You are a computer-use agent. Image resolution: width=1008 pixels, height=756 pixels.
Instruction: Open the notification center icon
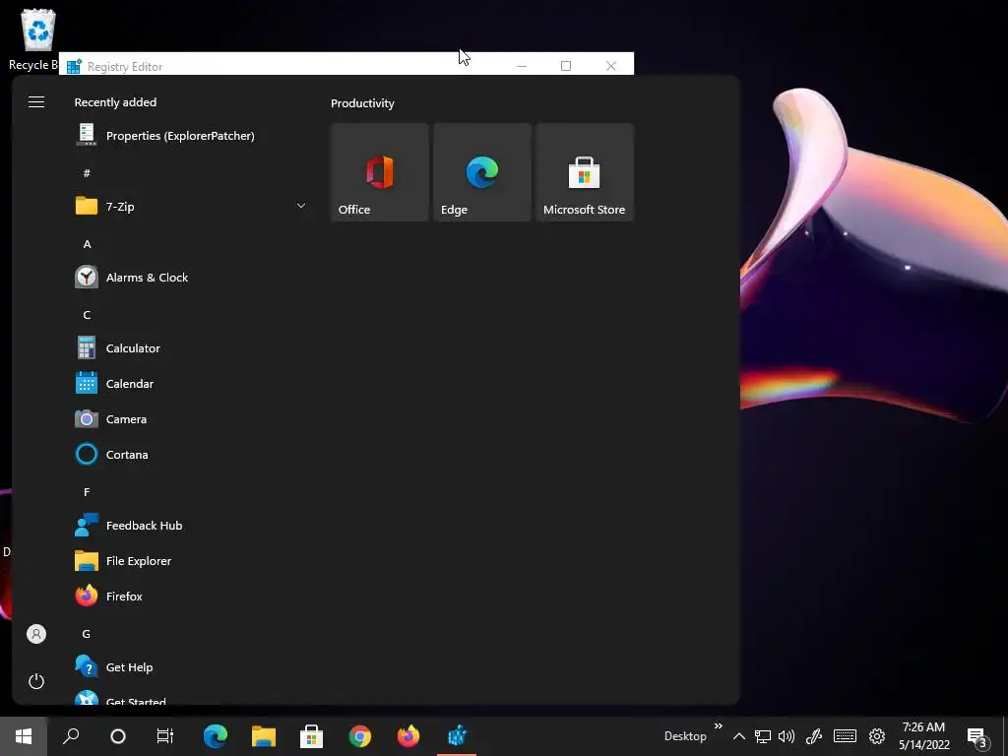977,736
